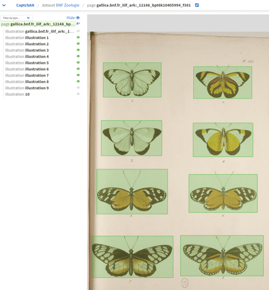Toggle the eye icon of illustration 10
The width and height of the screenshot is (269, 290).
point(78,94)
